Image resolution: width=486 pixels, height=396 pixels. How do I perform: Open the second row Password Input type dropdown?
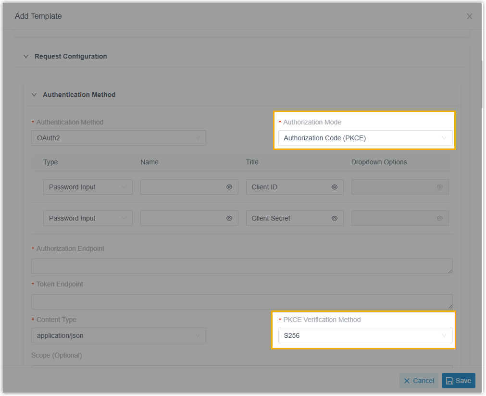point(87,218)
